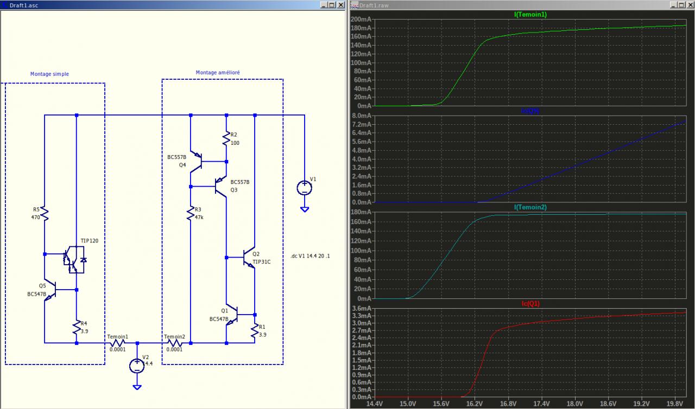Select the R5 470 resistor symbol
The width and height of the screenshot is (695, 409).
click(45, 212)
